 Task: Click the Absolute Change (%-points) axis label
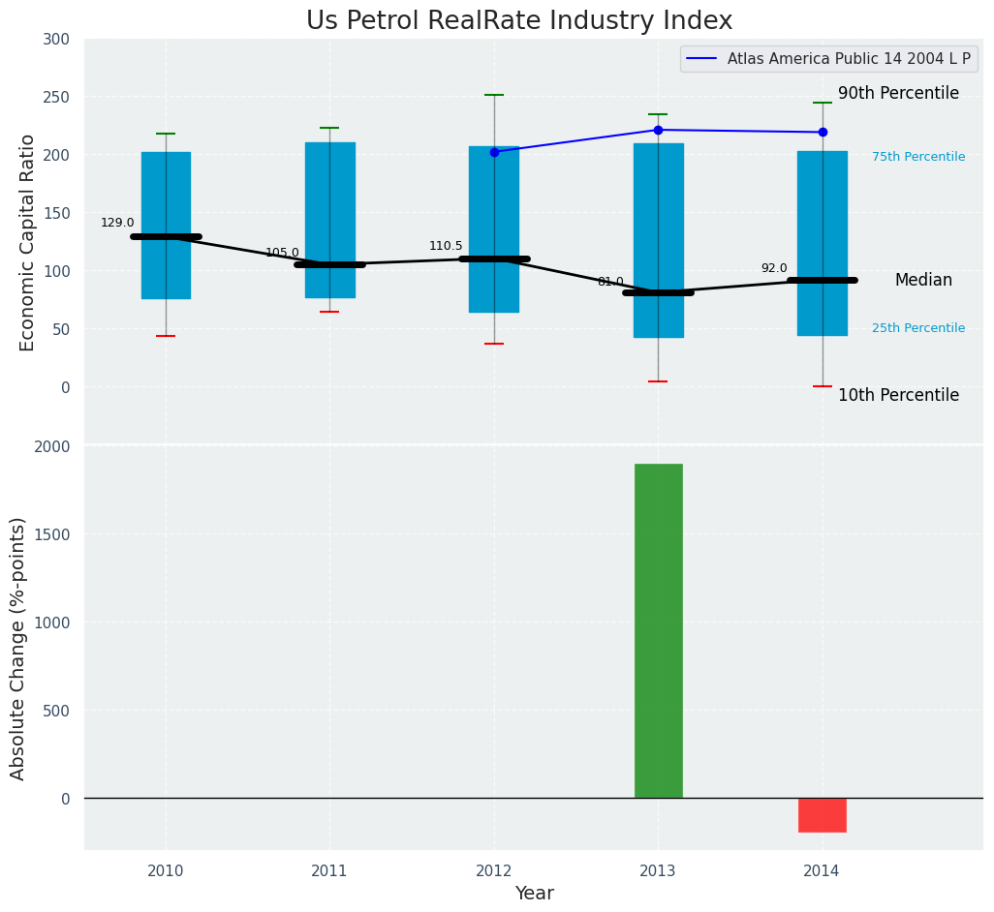tap(18, 648)
